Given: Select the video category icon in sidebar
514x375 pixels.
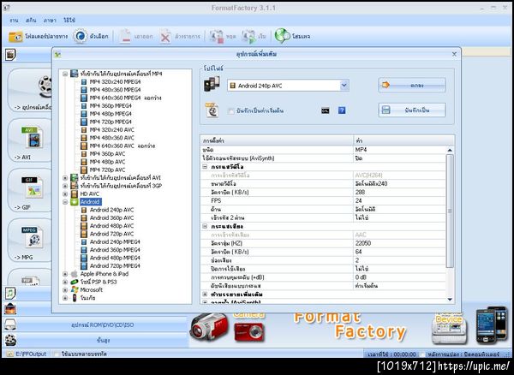Looking at the screenshot, I should pos(10,55).
